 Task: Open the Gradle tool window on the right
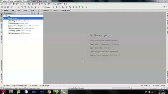point(167,31)
